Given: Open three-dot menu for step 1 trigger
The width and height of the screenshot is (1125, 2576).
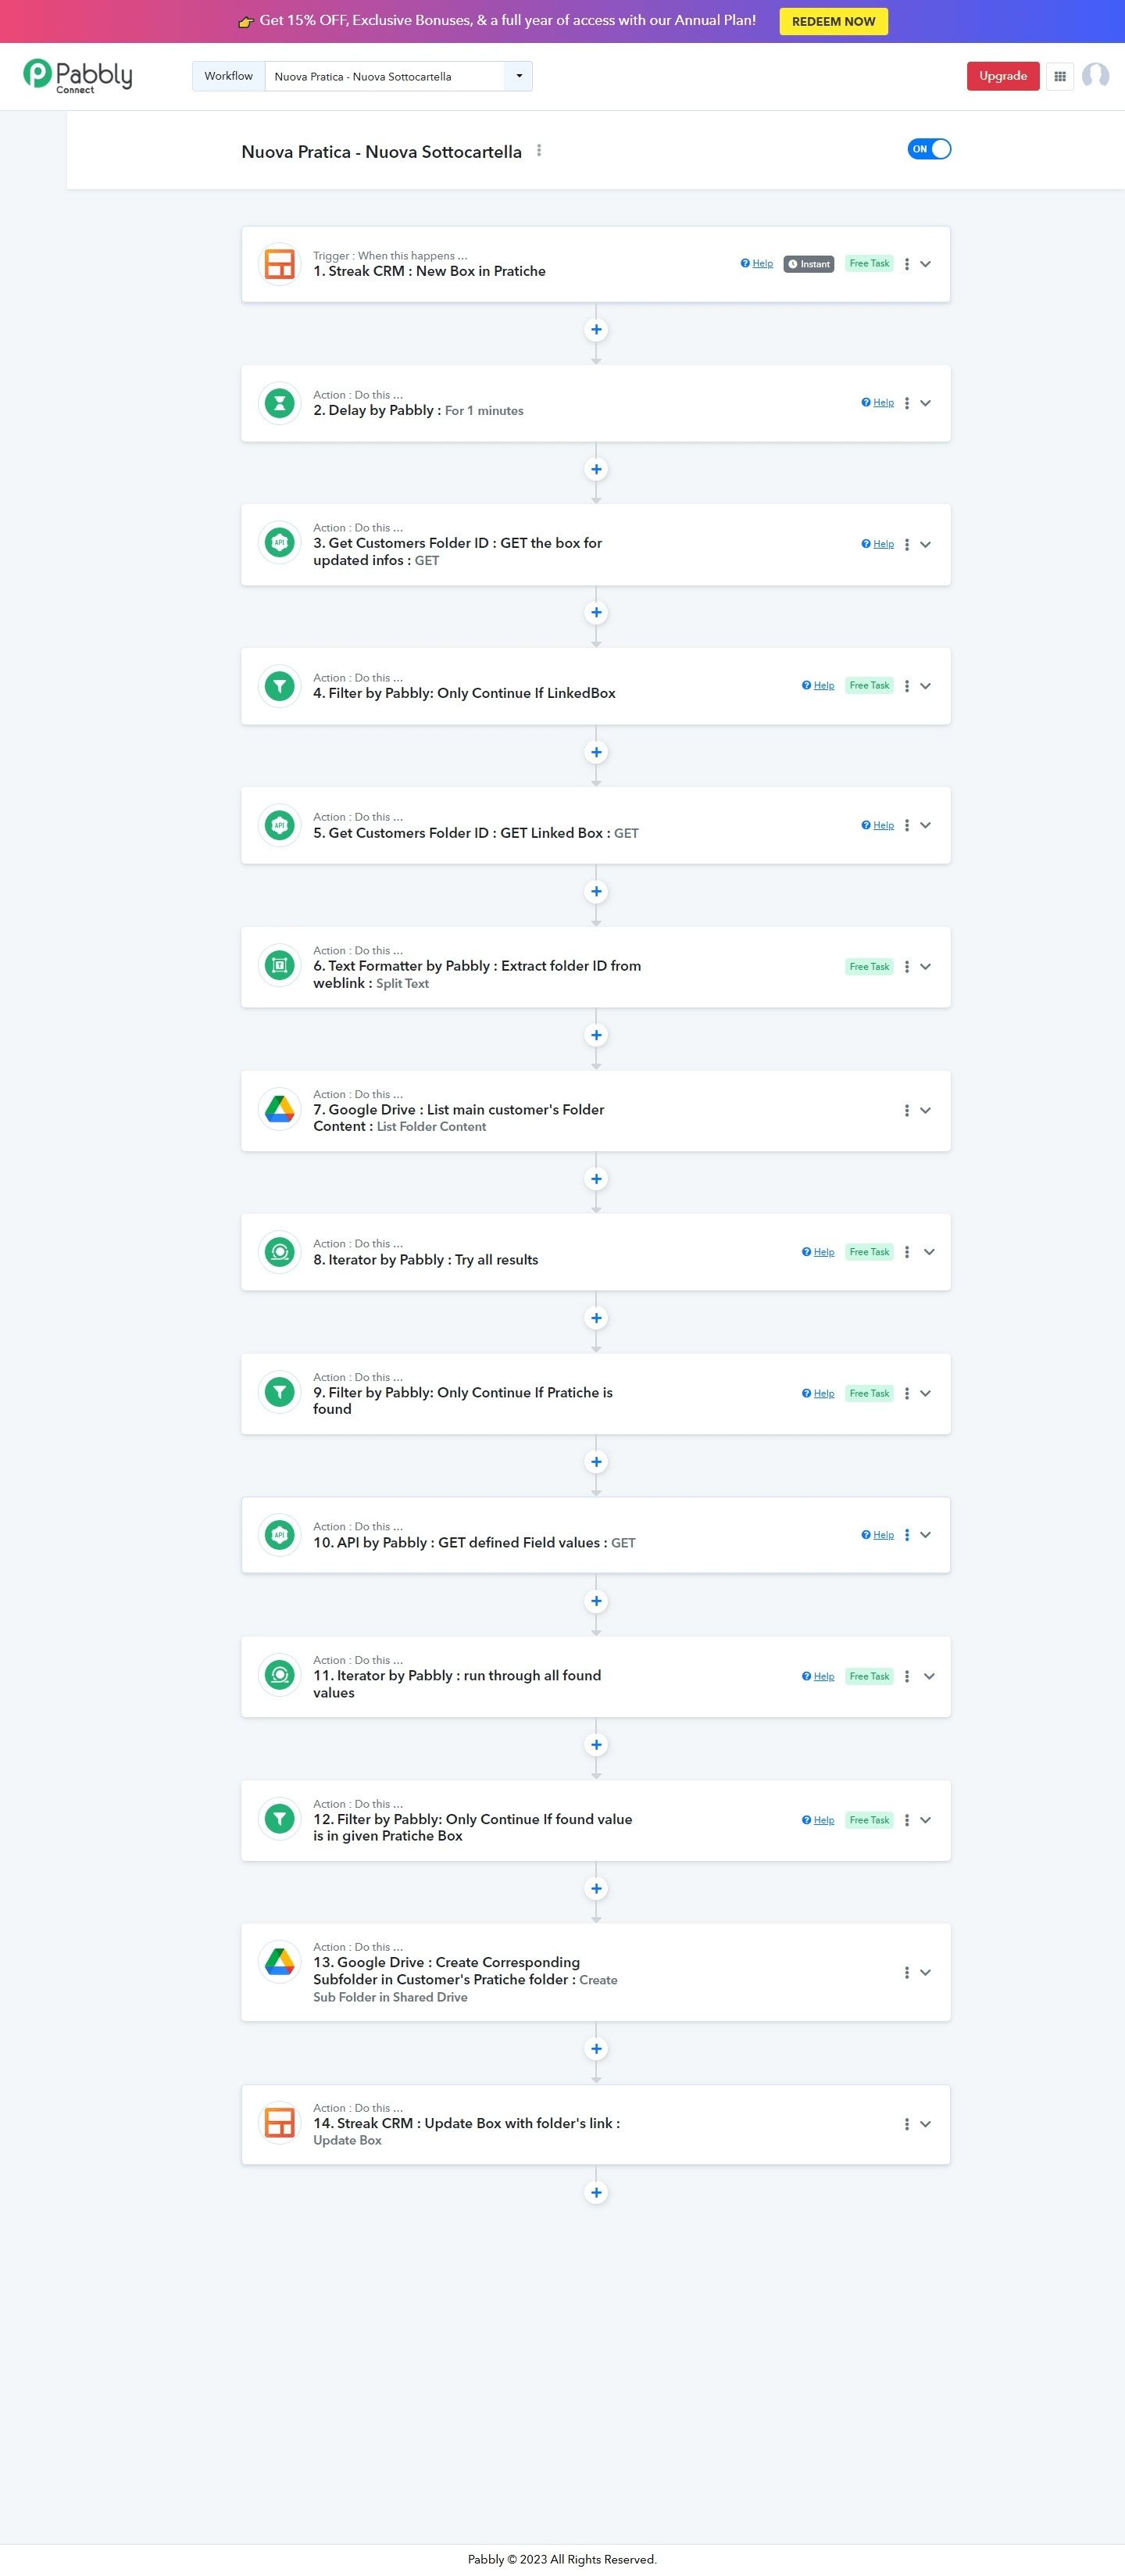Looking at the screenshot, I should [907, 264].
